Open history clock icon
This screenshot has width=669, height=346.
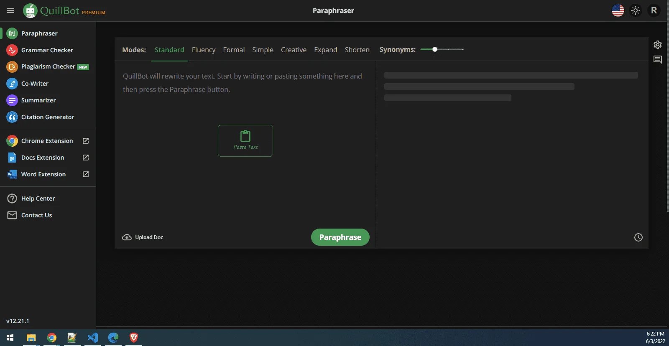[x=638, y=237]
